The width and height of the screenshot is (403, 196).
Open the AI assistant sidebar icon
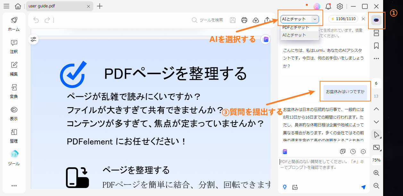point(376,20)
